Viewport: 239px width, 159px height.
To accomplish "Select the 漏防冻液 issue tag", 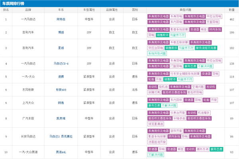I will point(202,149).
